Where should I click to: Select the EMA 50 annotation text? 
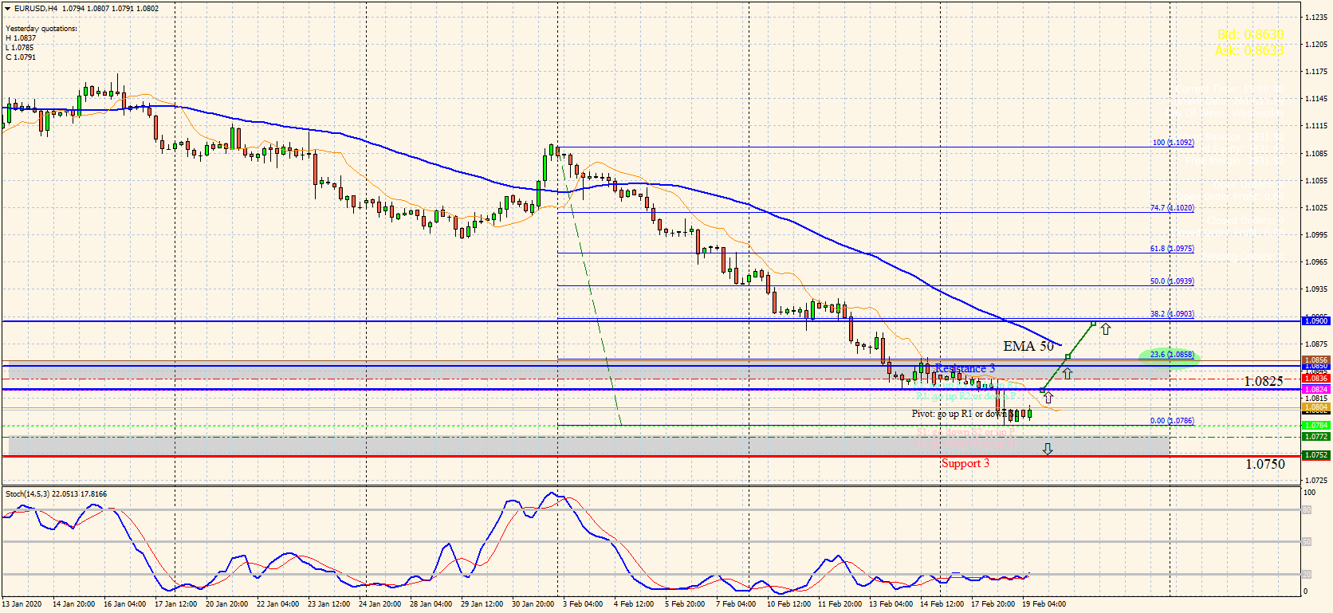point(1028,346)
